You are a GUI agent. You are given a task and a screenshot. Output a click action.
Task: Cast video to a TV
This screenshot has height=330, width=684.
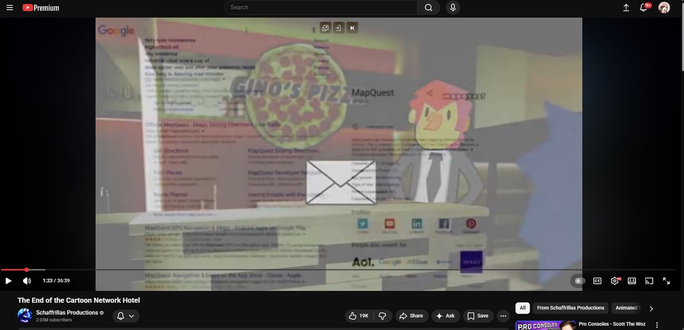click(x=649, y=280)
